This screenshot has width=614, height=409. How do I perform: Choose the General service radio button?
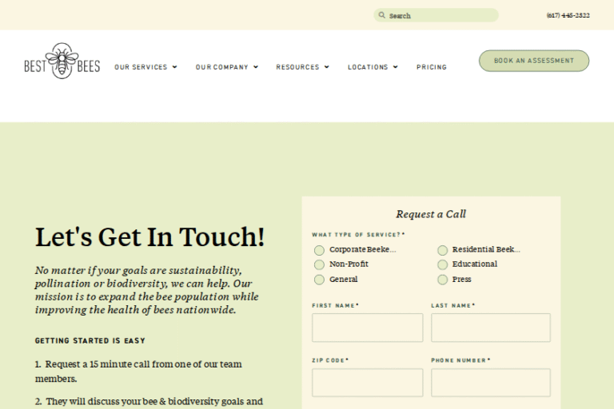[320, 280]
